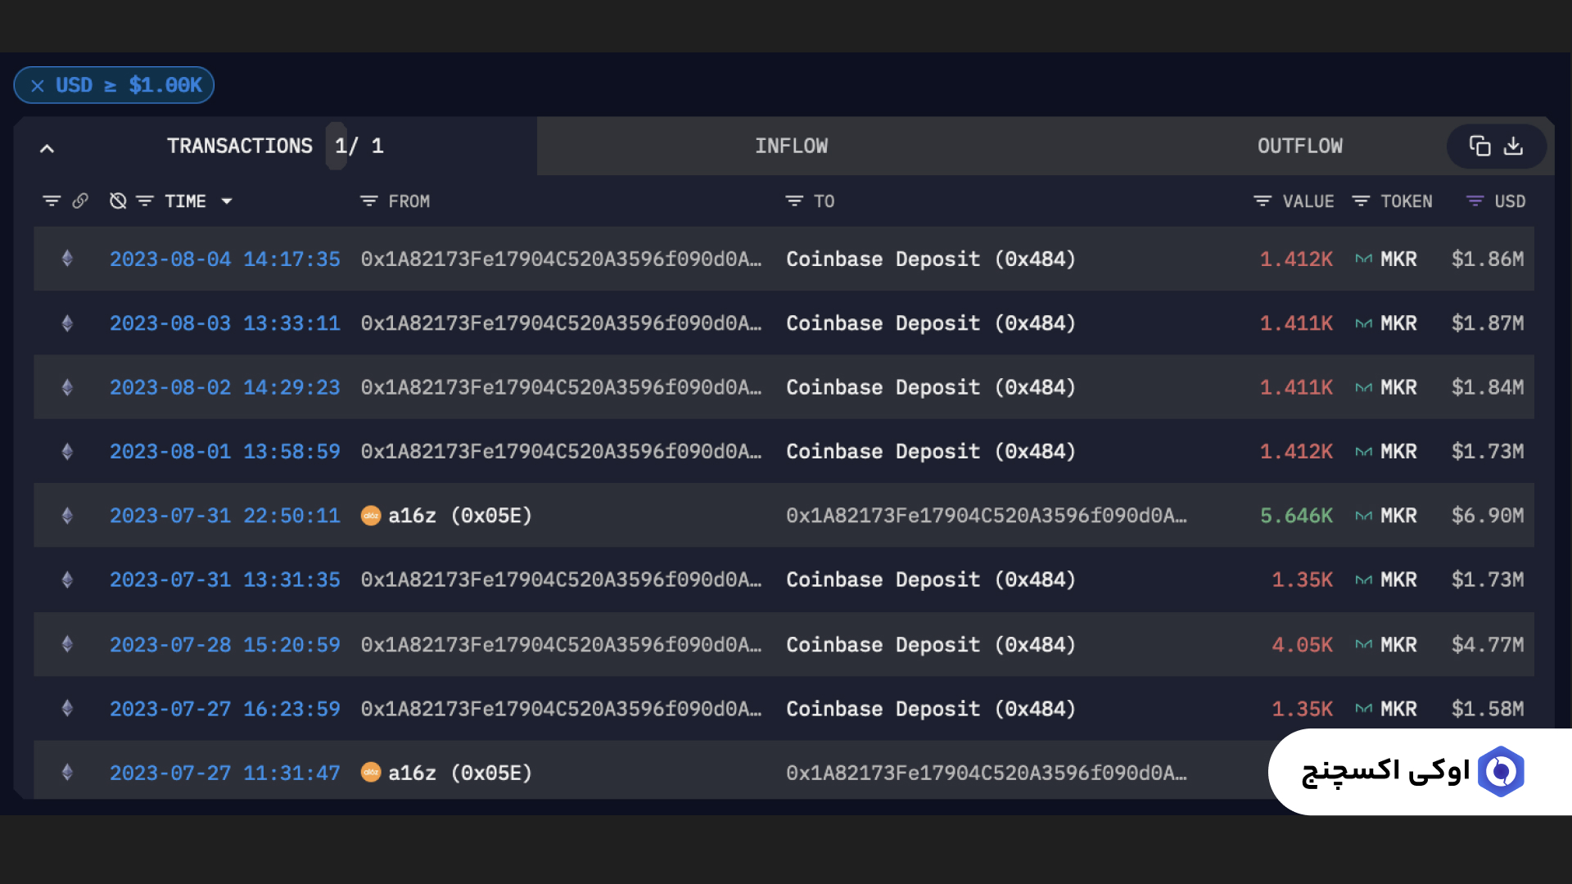The image size is (1572, 884).
Task: Click the hide-spam crossed circle icon
Action: point(118,201)
